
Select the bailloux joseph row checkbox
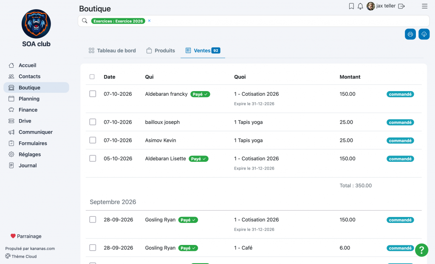(93, 122)
